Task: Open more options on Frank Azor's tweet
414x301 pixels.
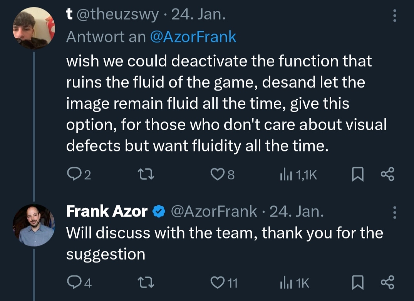Action: pos(394,212)
